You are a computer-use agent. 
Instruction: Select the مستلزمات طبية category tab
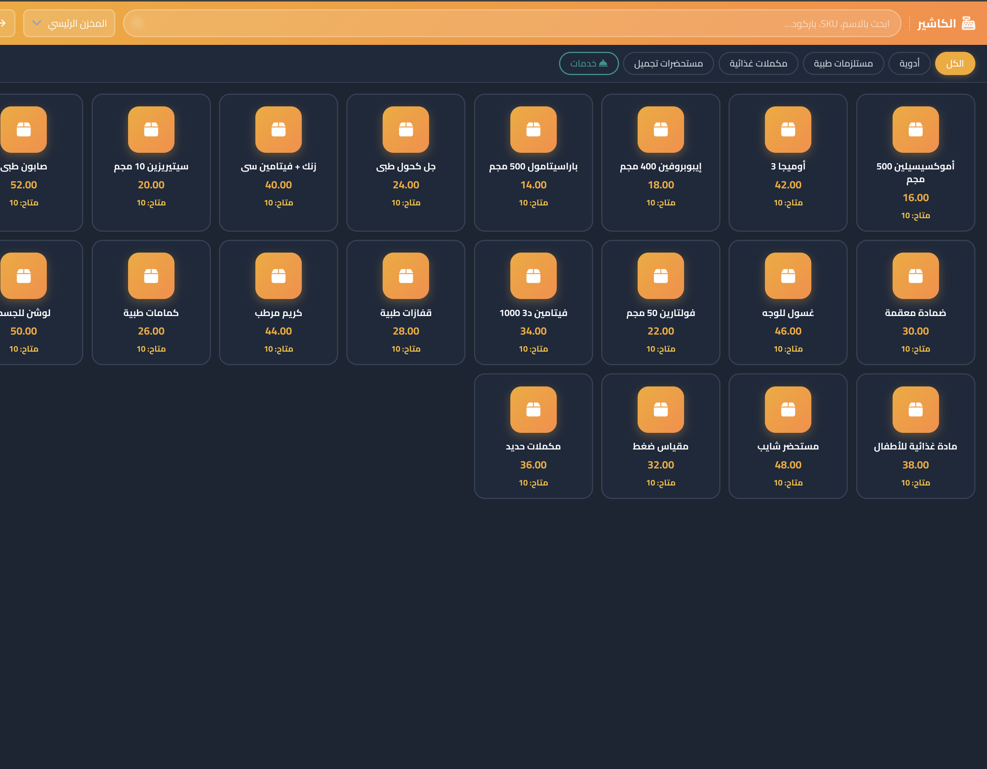click(843, 63)
